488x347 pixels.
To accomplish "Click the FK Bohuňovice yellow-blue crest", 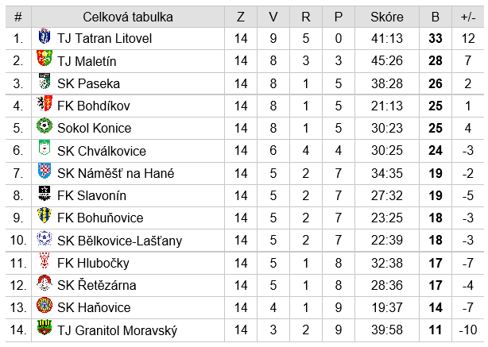I will (x=45, y=215).
